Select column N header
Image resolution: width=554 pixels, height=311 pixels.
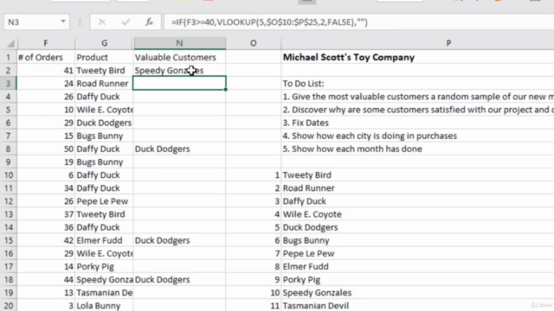coord(179,43)
